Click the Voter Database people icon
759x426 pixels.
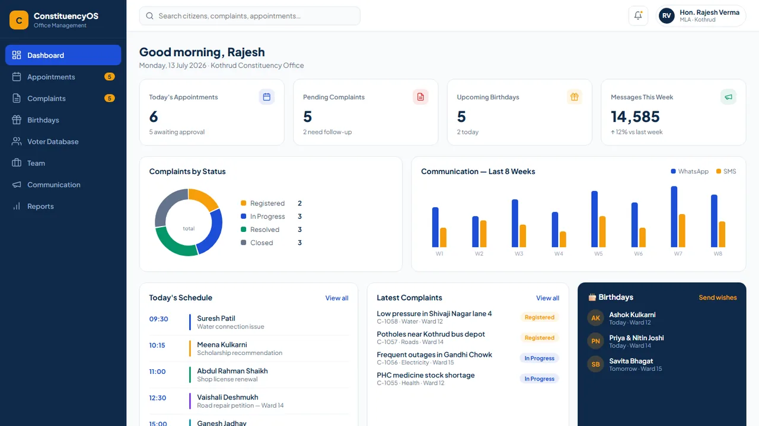point(17,141)
